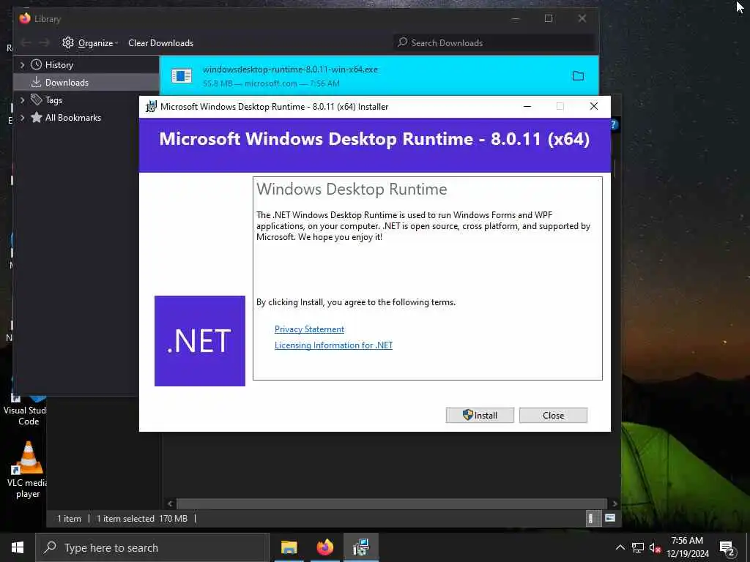The height and width of the screenshot is (562, 750).
Task: Click Close button in the installer dialog
Action: [554, 416]
